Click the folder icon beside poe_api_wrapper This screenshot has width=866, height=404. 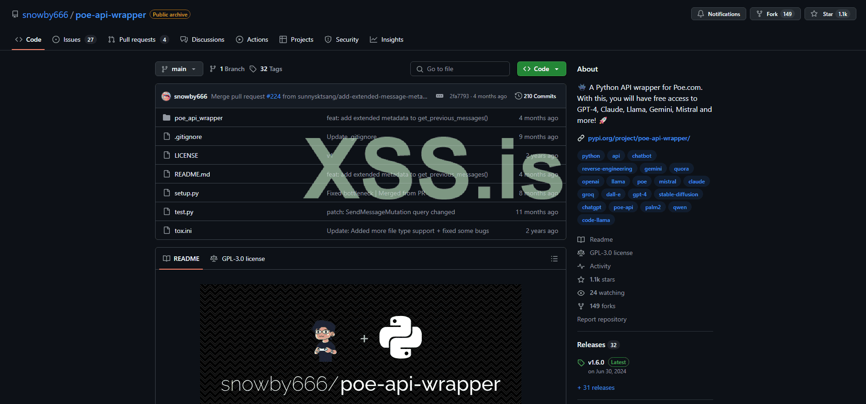click(x=167, y=118)
